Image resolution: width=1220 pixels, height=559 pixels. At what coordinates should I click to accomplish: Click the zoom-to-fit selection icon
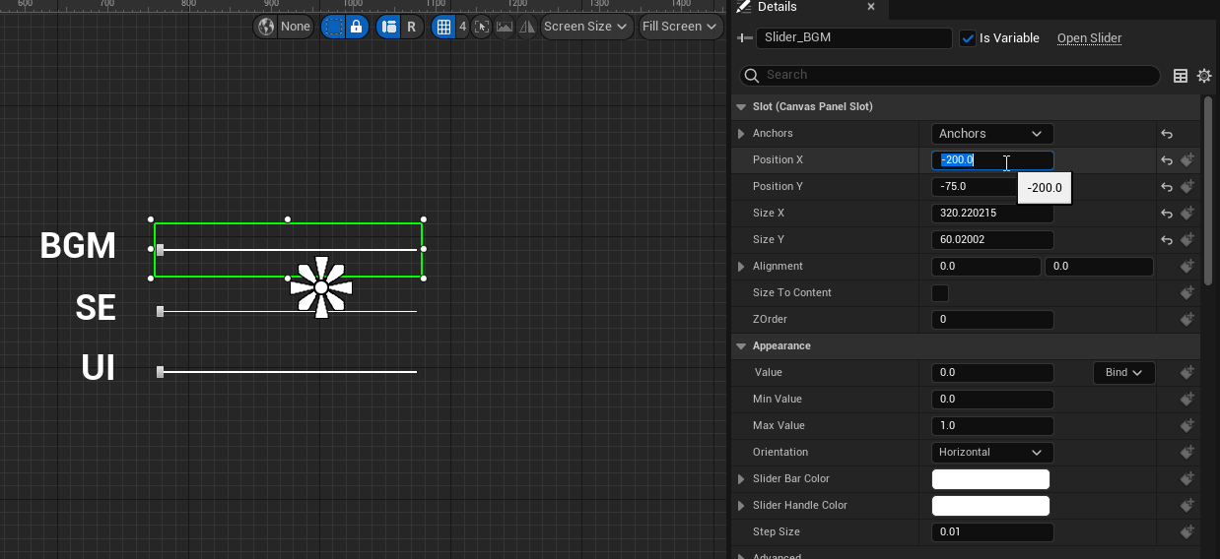[481, 27]
